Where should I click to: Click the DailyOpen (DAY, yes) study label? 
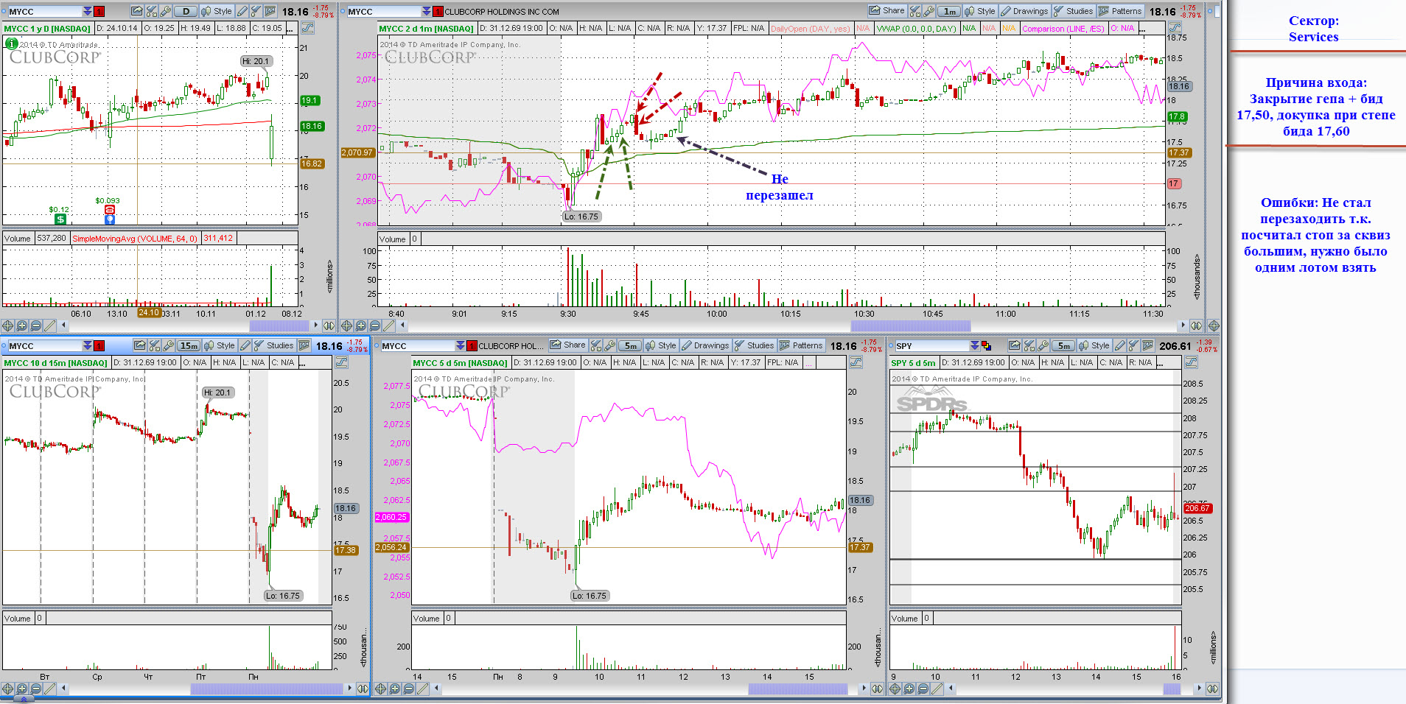810,29
